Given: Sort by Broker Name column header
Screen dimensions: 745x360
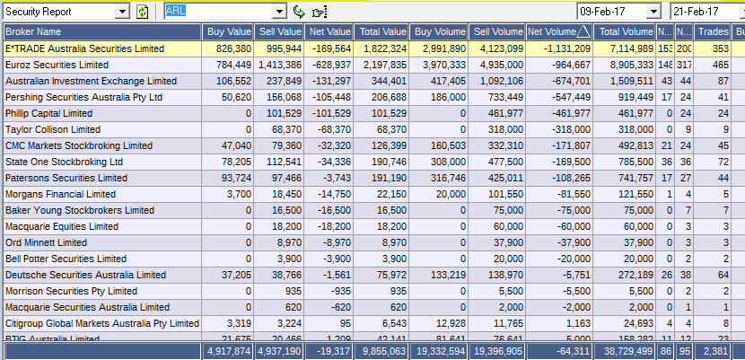Looking at the screenshot, I should tap(102, 31).
